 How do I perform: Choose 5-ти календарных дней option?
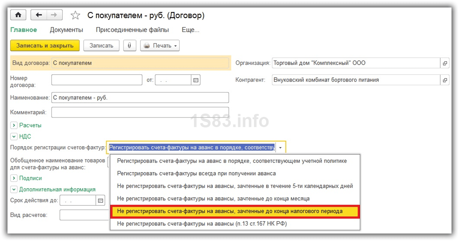pos(235,186)
